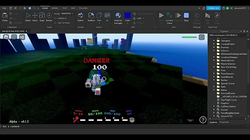The width and height of the screenshot is (250, 140).
Task: Switch to the VIEW ribbon tab
Action: coord(73,8)
